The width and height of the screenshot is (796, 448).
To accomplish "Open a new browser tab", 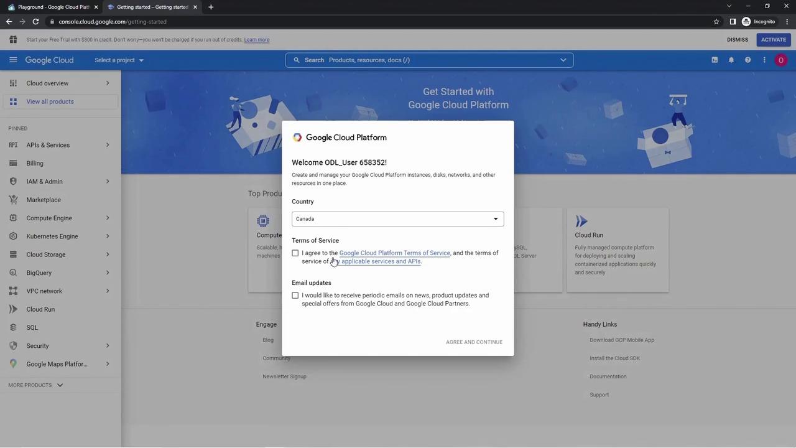I will pyautogui.click(x=211, y=7).
